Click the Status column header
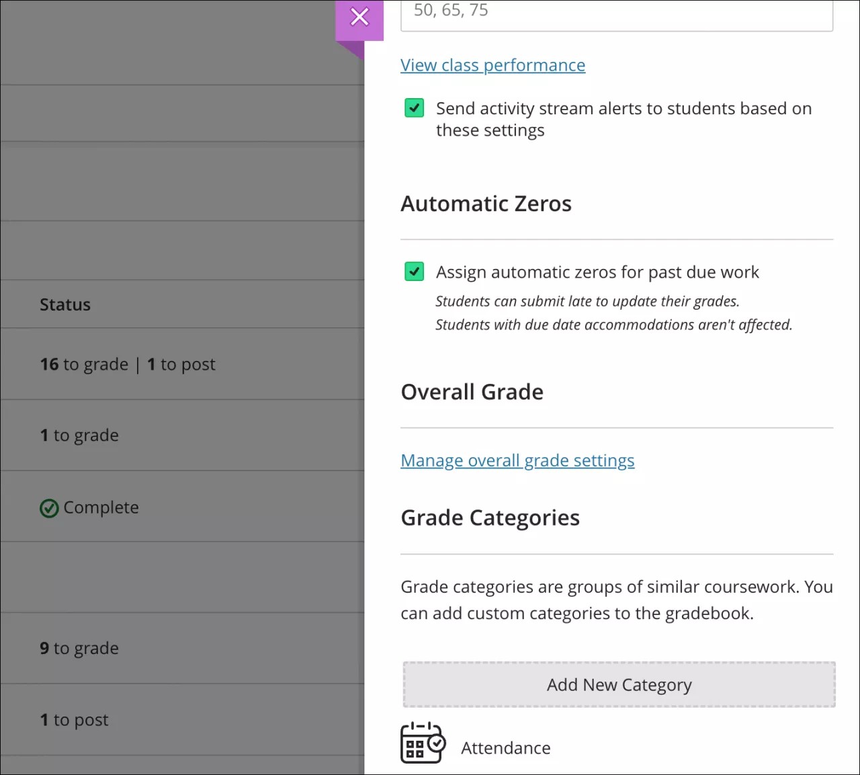The image size is (860, 775). click(x=64, y=304)
